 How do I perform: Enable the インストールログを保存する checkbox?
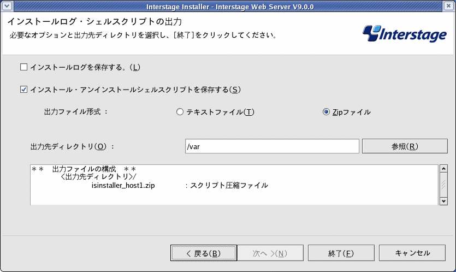click(x=23, y=67)
